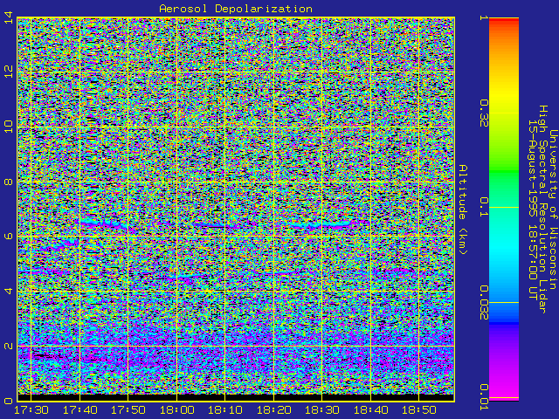Select the 18:10 time axis label
Image resolution: width=559 pixels, height=419 pixels.
tap(225, 410)
